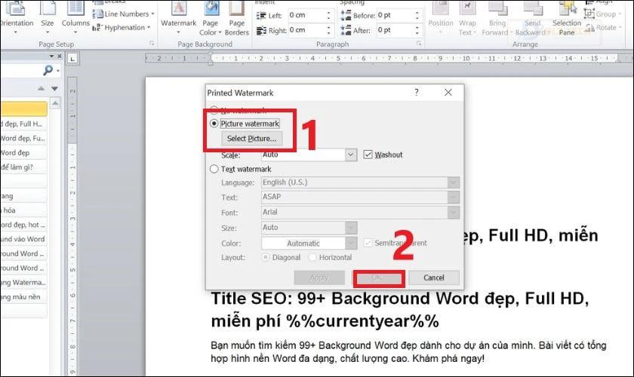Choose Diagonal layout option
This screenshot has width=634, height=377.
coord(266,257)
